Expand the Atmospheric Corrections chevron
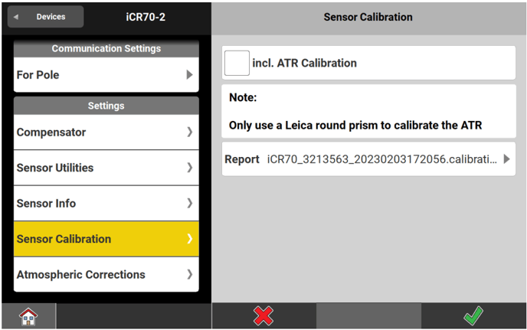 point(189,274)
